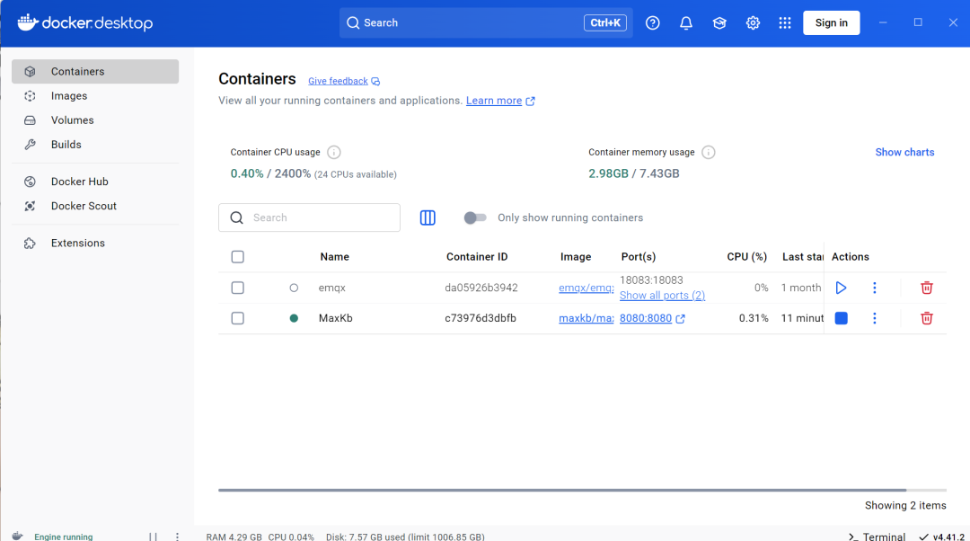The image size is (970, 541).
Task: Open notifications bell icon
Action: click(686, 22)
